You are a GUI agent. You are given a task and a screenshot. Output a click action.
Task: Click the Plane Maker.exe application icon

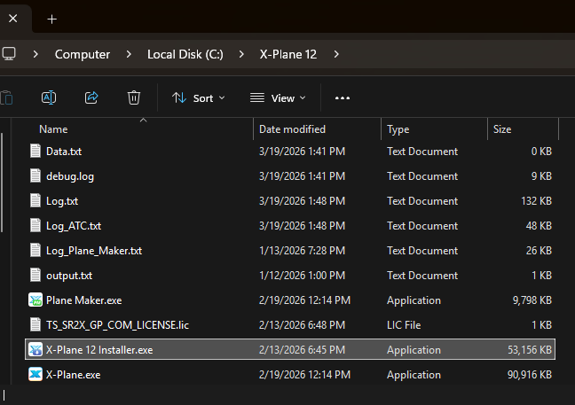(x=35, y=300)
